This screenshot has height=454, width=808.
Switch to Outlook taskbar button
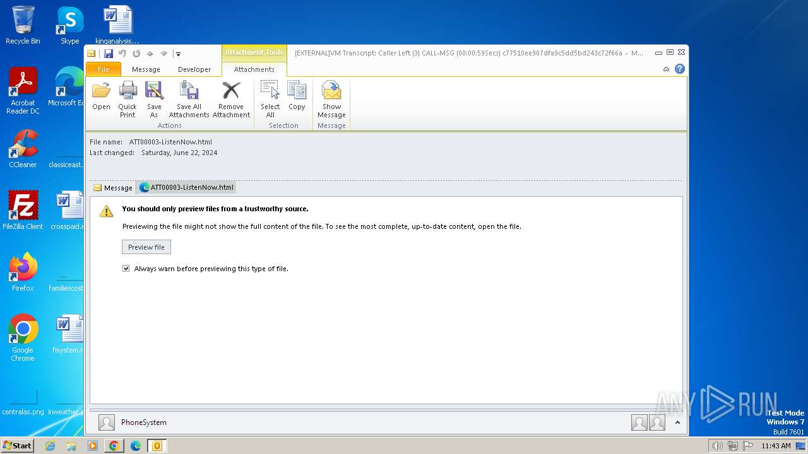tap(157, 446)
